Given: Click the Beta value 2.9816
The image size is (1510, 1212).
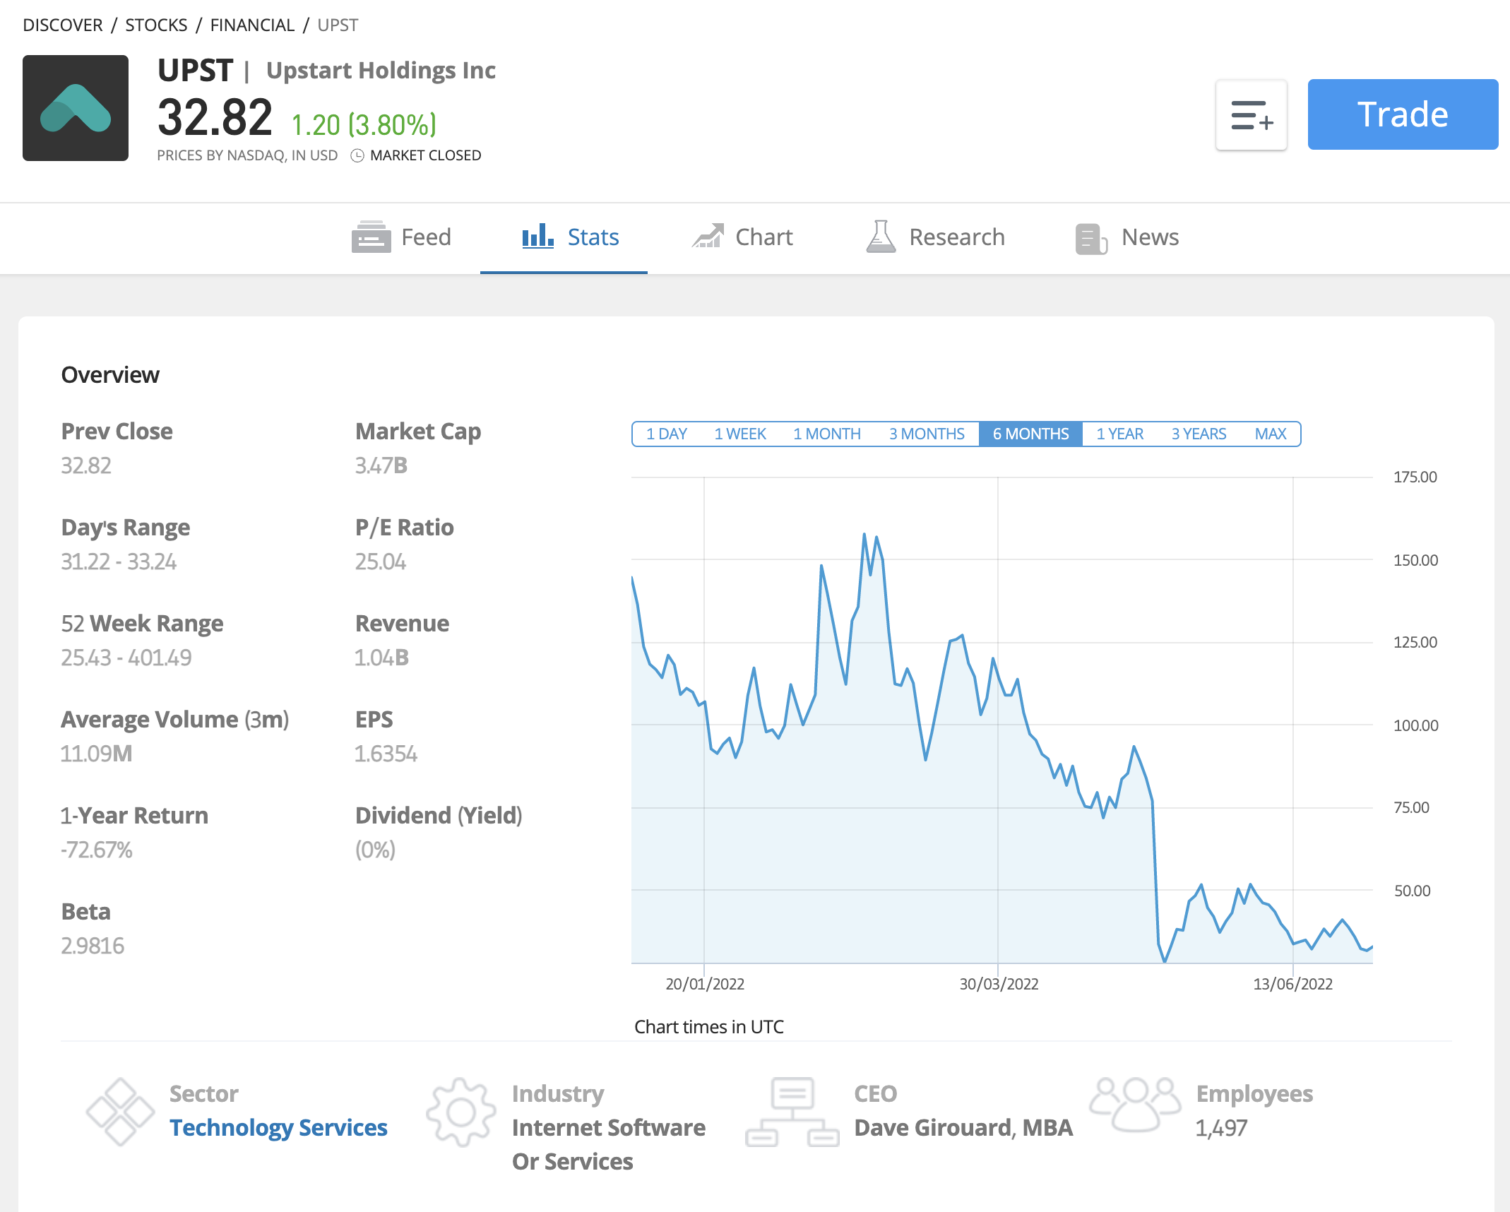Looking at the screenshot, I should pyautogui.click(x=93, y=946).
